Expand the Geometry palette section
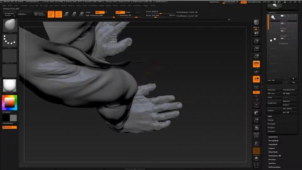The height and width of the screenshot is (170, 302). (x=273, y=137)
